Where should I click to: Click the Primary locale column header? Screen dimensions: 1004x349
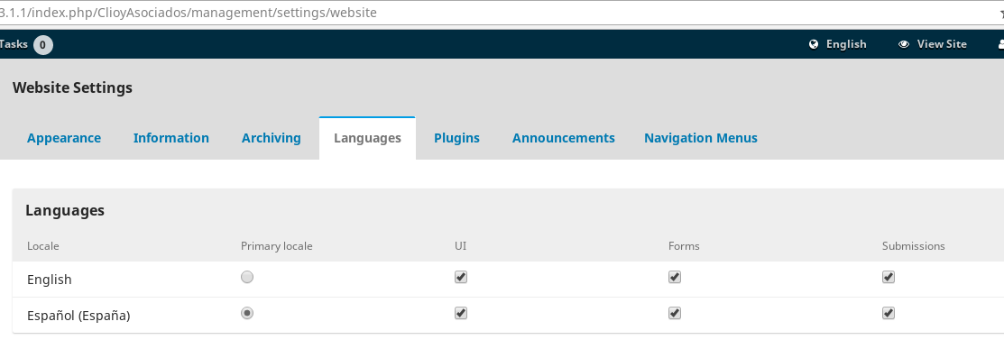click(277, 246)
